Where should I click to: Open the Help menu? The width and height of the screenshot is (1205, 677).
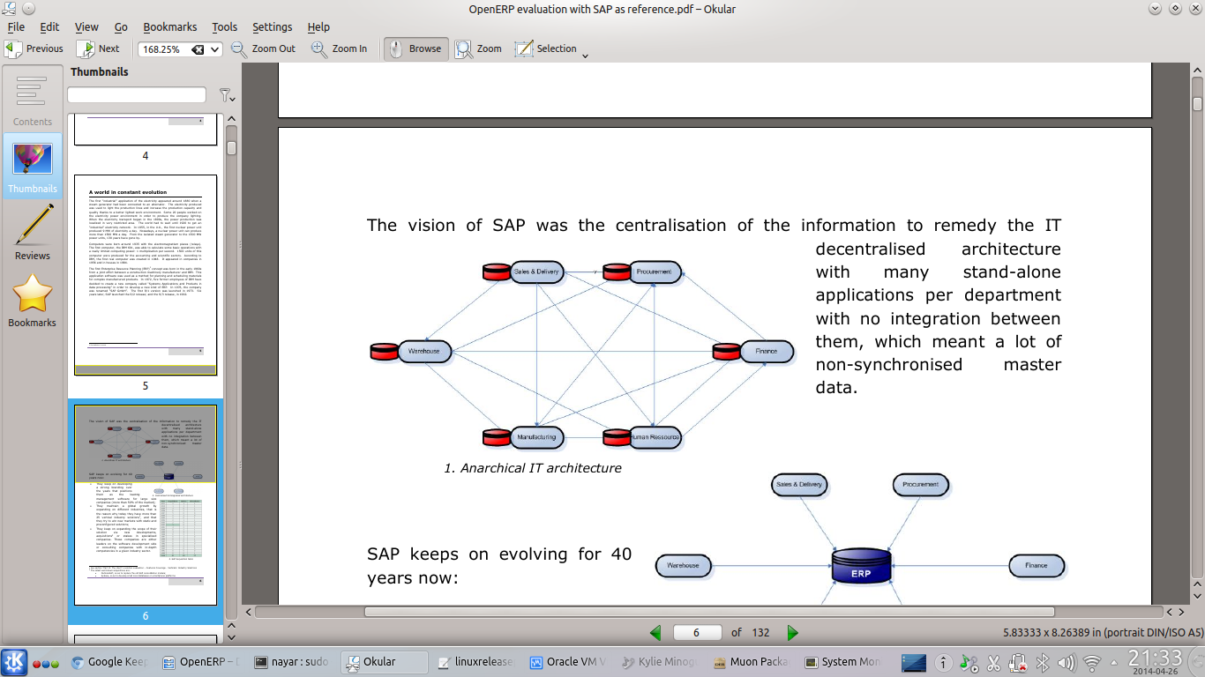click(318, 27)
